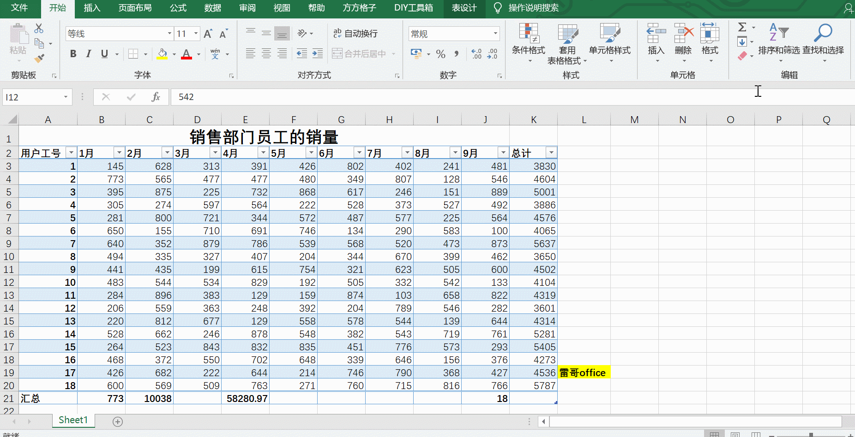Open filter dropdown for 用户工号 column
855x437 pixels.
coord(71,153)
